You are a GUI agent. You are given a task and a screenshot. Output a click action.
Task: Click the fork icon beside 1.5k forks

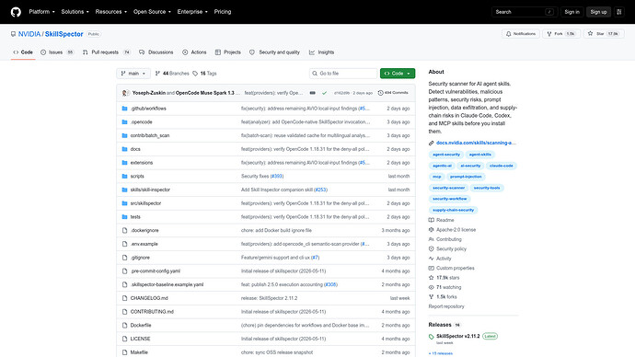[x=432, y=296]
